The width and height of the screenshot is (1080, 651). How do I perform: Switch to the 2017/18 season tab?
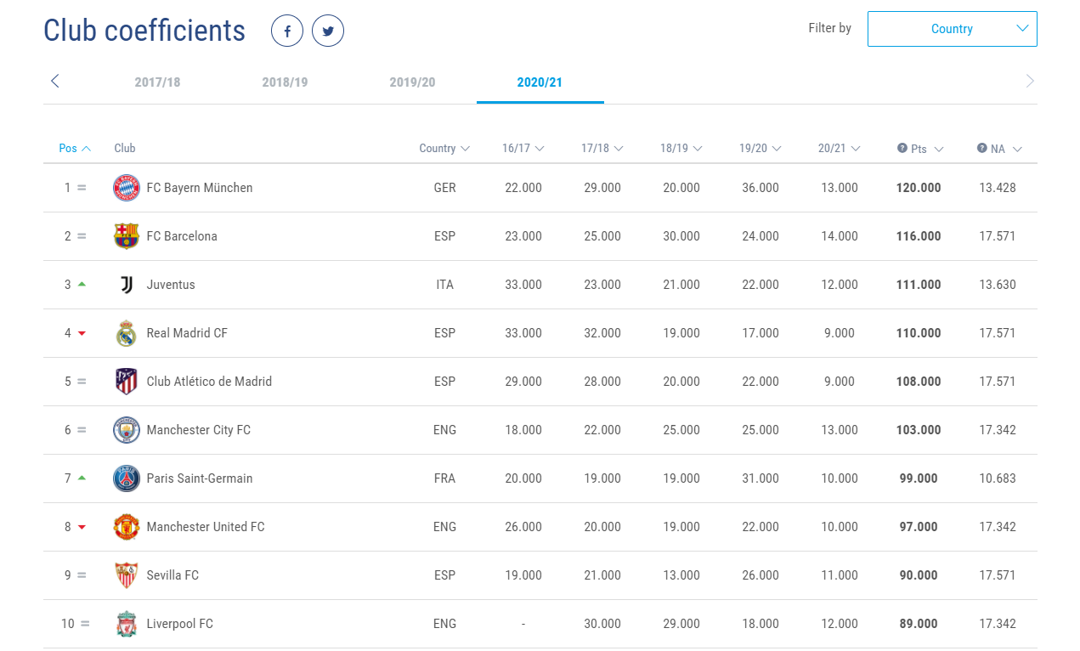[x=157, y=82]
